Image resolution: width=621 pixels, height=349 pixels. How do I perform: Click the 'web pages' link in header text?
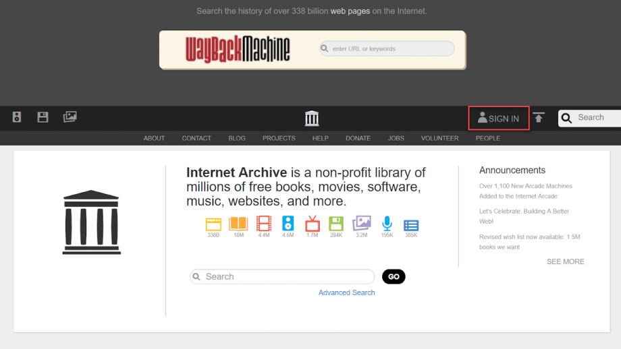coord(350,11)
